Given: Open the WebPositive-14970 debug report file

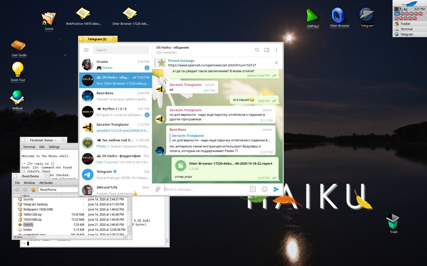Looking at the screenshot, I should (x=83, y=14).
